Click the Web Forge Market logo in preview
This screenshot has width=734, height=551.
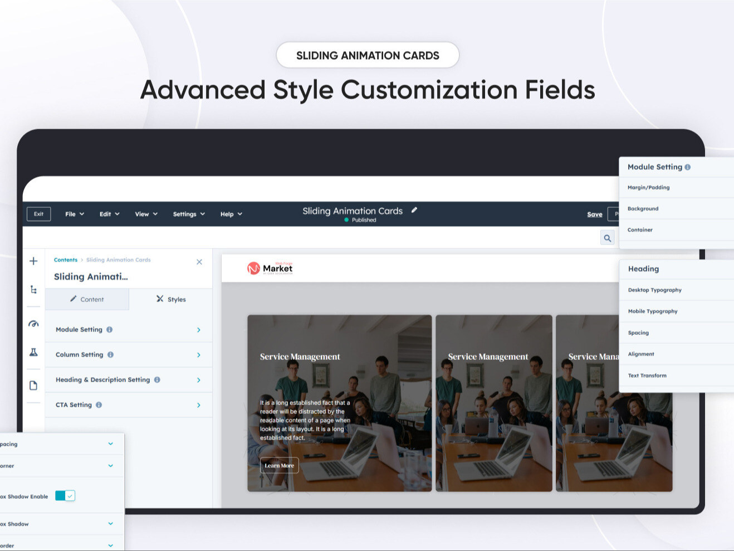pos(271,267)
